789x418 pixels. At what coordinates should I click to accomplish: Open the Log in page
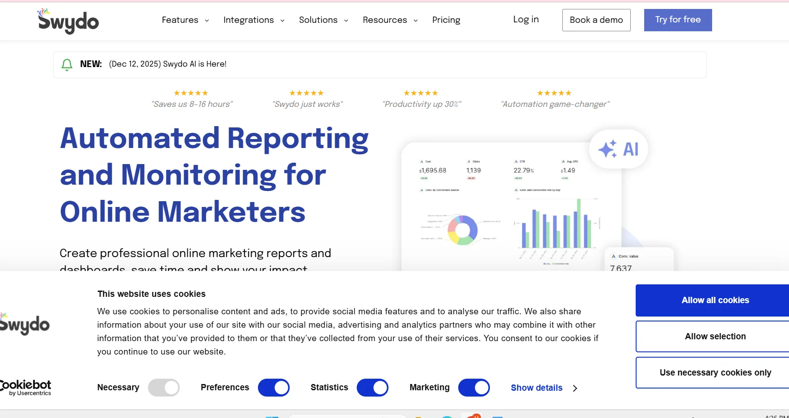(x=526, y=20)
